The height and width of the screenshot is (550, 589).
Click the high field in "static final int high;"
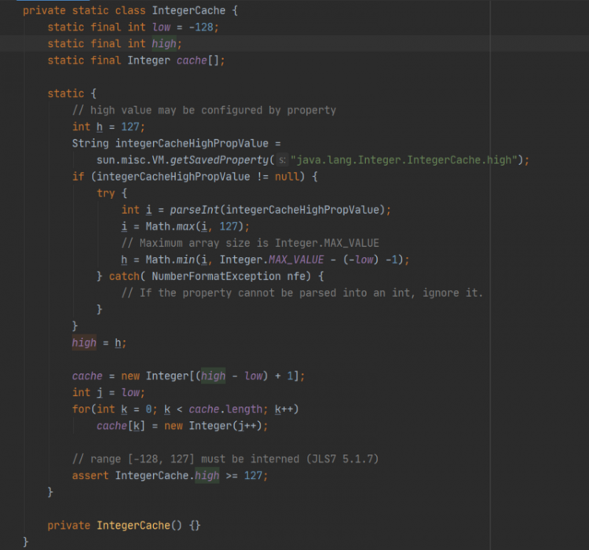click(164, 44)
